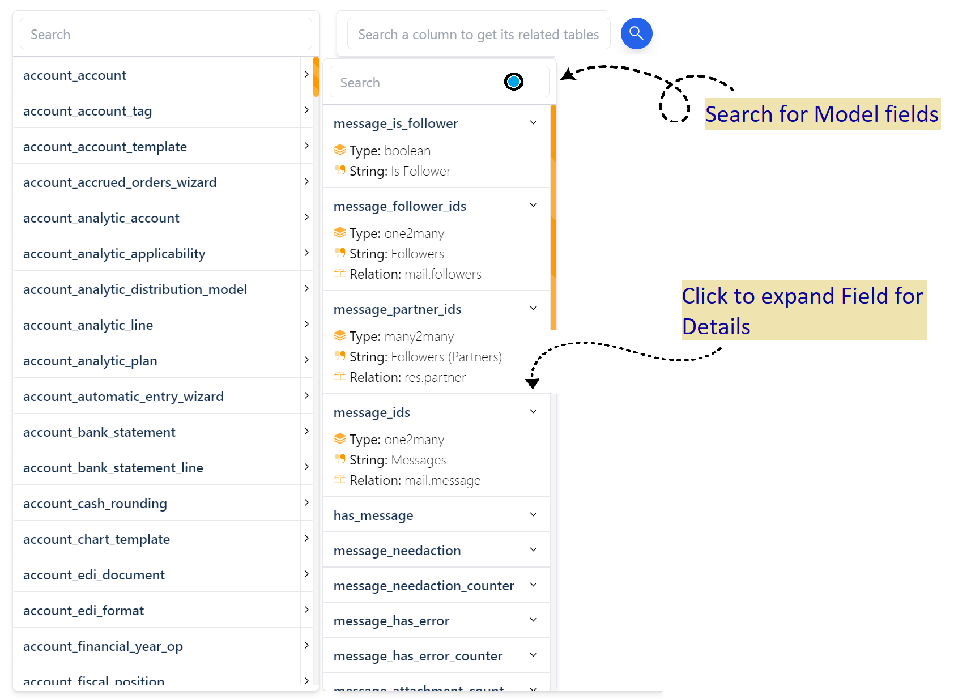Screen dimensions: 971x699
Task: Focus the table list Search box
Action: pos(165,34)
